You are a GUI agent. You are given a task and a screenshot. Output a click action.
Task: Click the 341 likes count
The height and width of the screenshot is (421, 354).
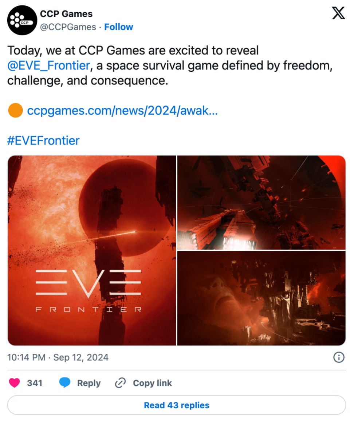click(34, 383)
